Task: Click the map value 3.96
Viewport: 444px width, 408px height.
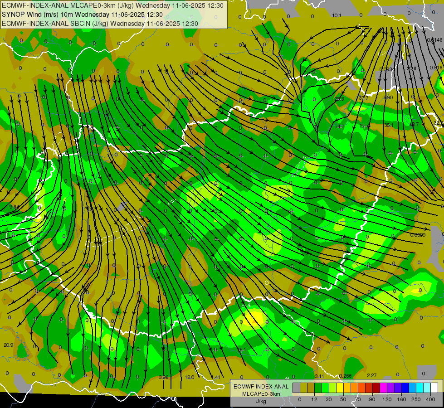Action: point(164,377)
